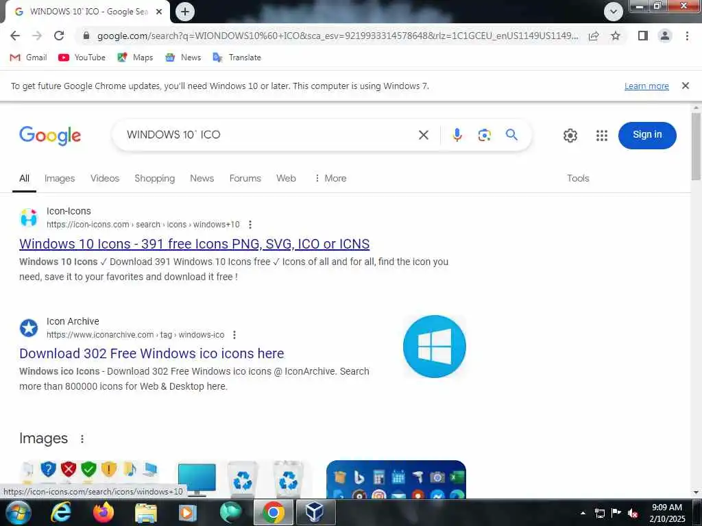The image size is (702, 526).
Task: Open the tab search dropdown arrow
Action: pos(614,12)
